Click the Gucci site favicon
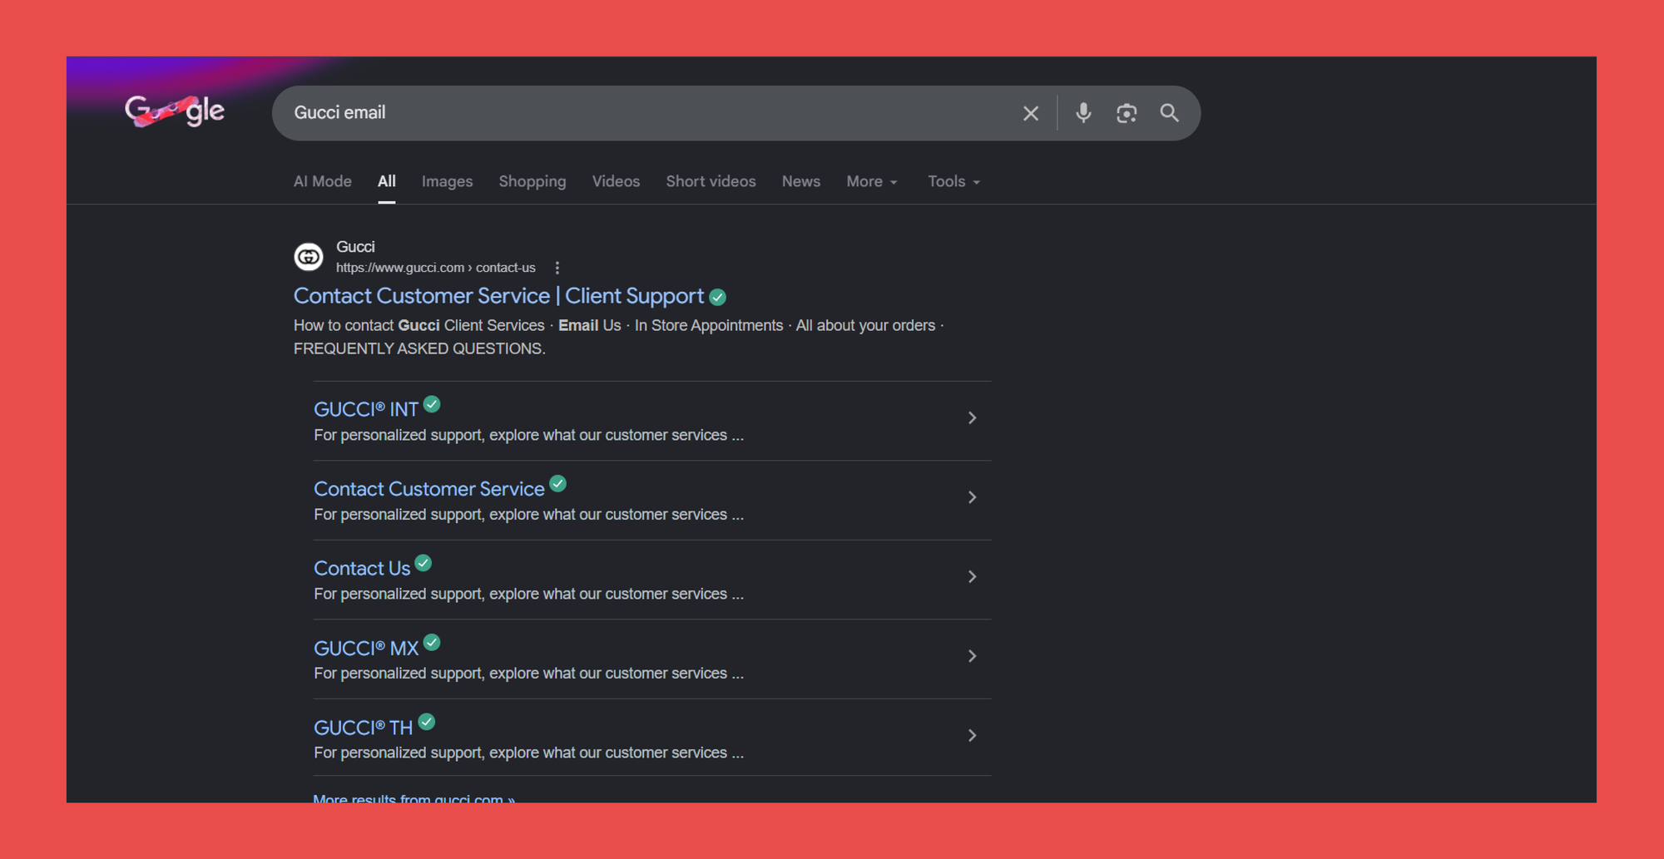This screenshot has height=859, width=1664. click(309, 257)
